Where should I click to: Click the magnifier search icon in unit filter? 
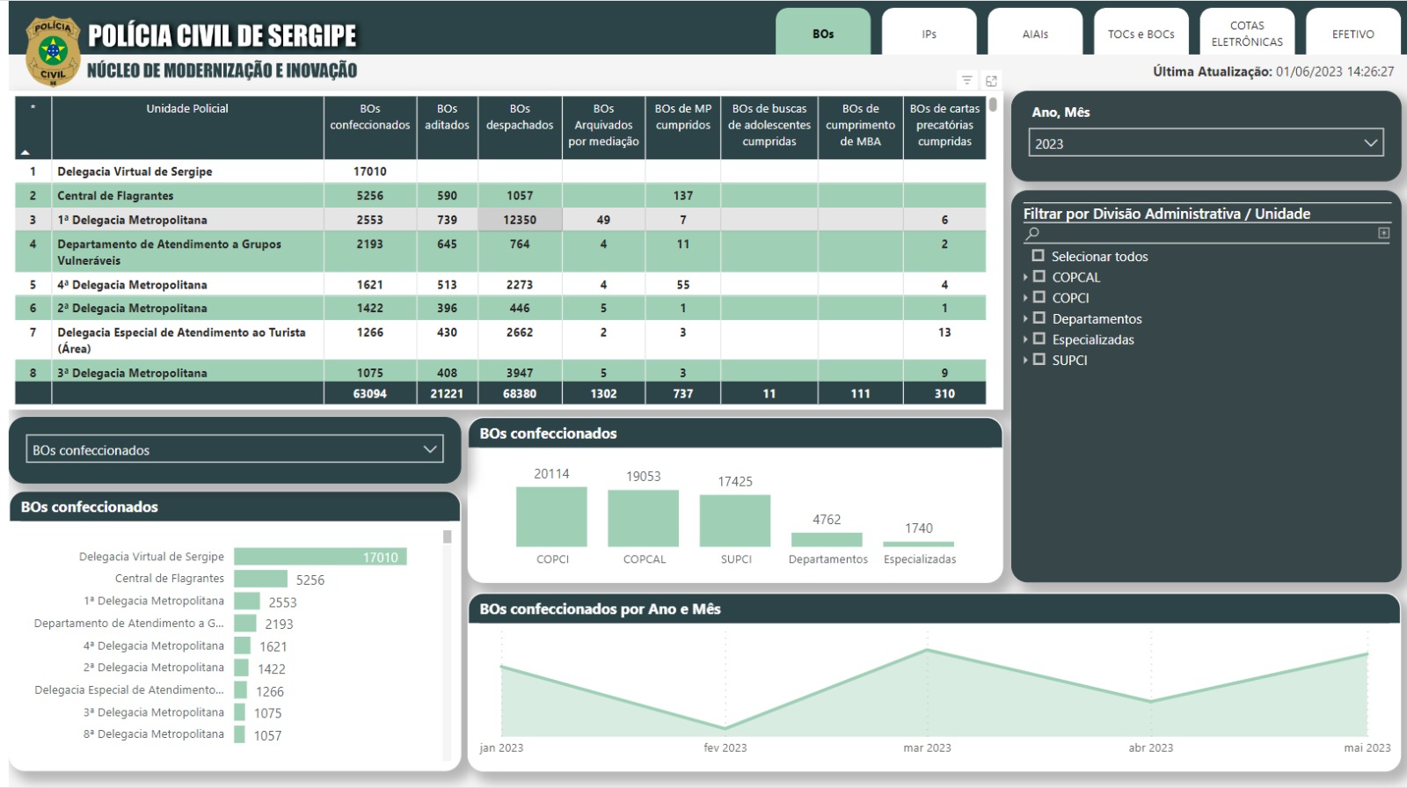1033,233
